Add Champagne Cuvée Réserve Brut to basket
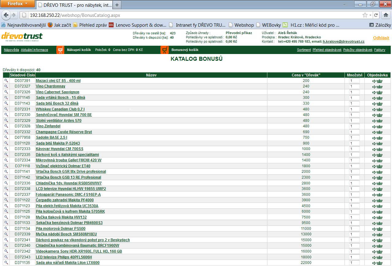Screen dimensions: 392x267 pos(378,132)
